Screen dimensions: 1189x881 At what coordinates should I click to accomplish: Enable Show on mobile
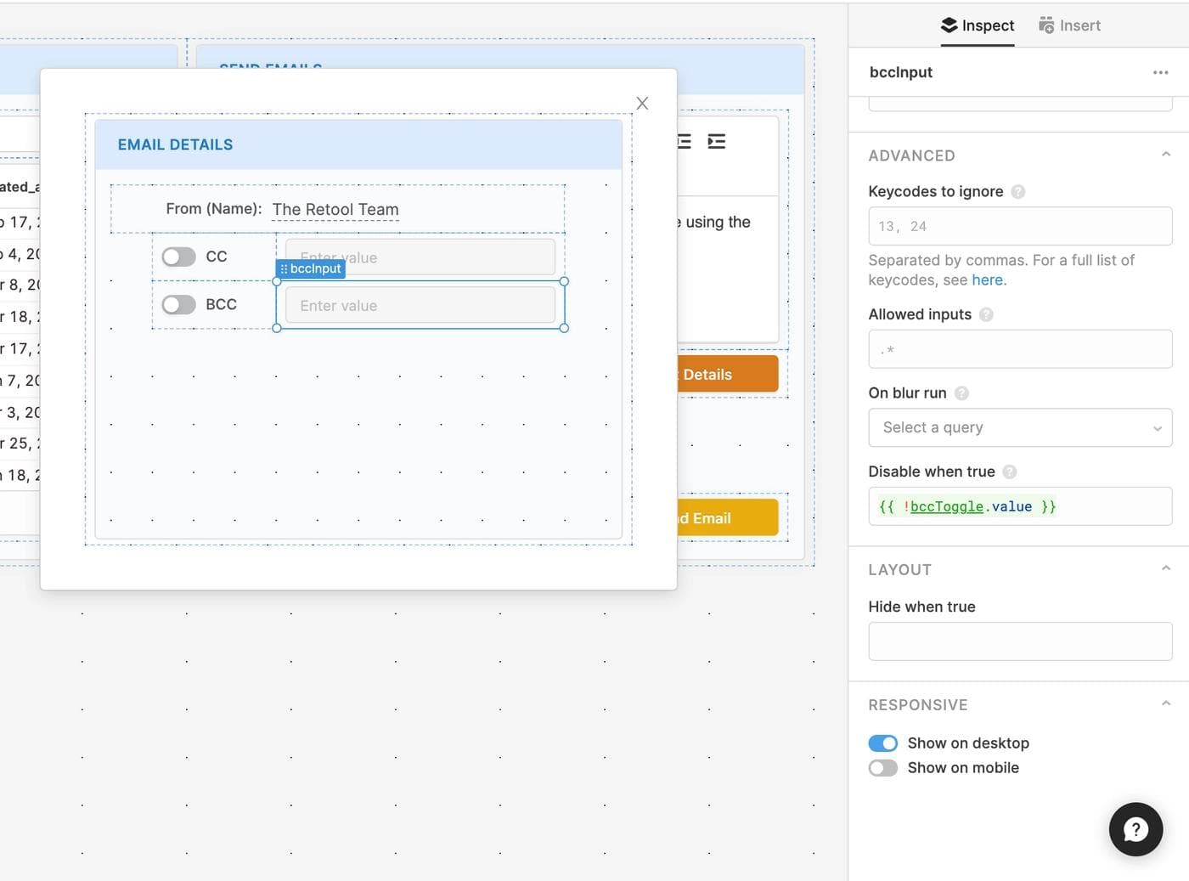click(882, 768)
